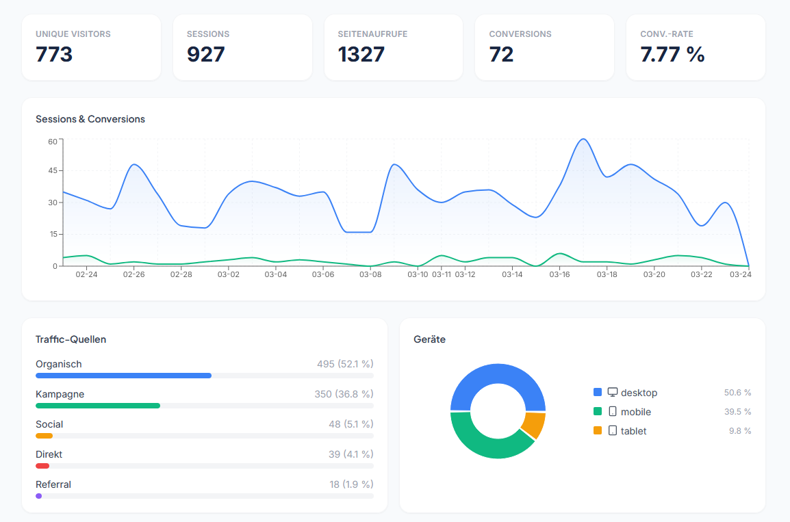
Task: Click the Organisch blue progress bar
Action: click(x=123, y=376)
